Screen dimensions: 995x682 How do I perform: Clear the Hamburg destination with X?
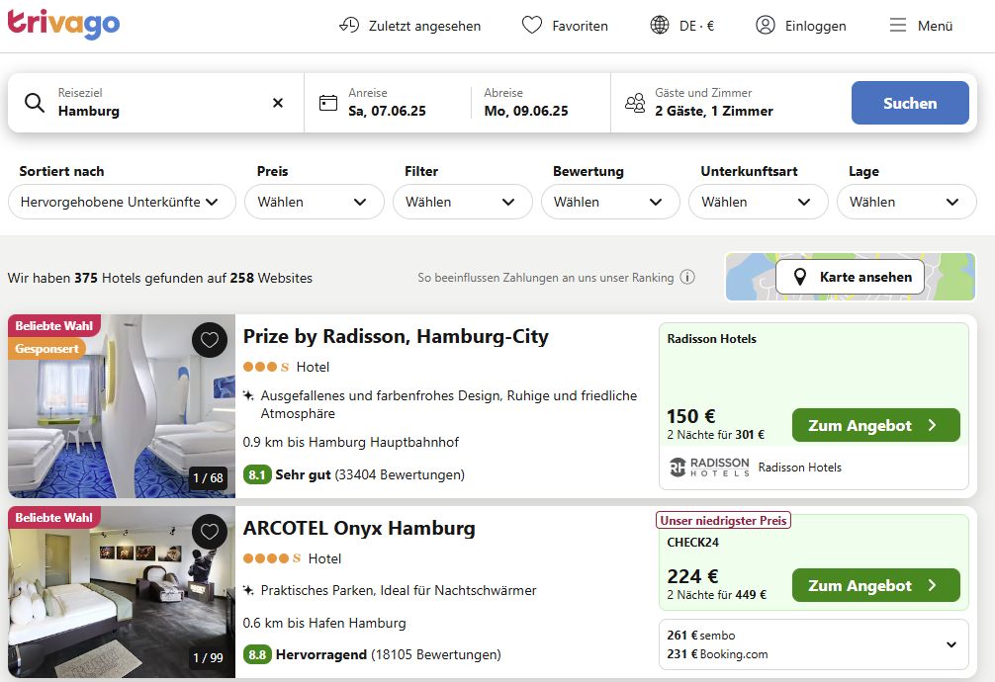point(278,103)
